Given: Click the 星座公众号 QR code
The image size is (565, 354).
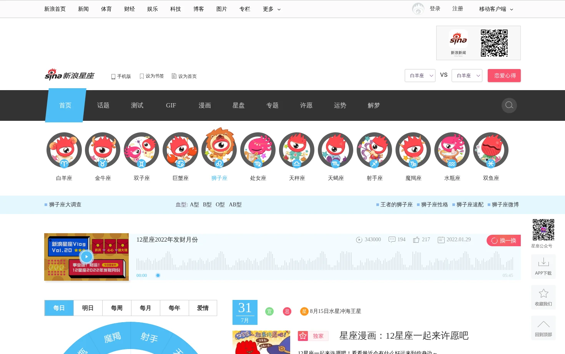Looking at the screenshot, I should pos(543,230).
